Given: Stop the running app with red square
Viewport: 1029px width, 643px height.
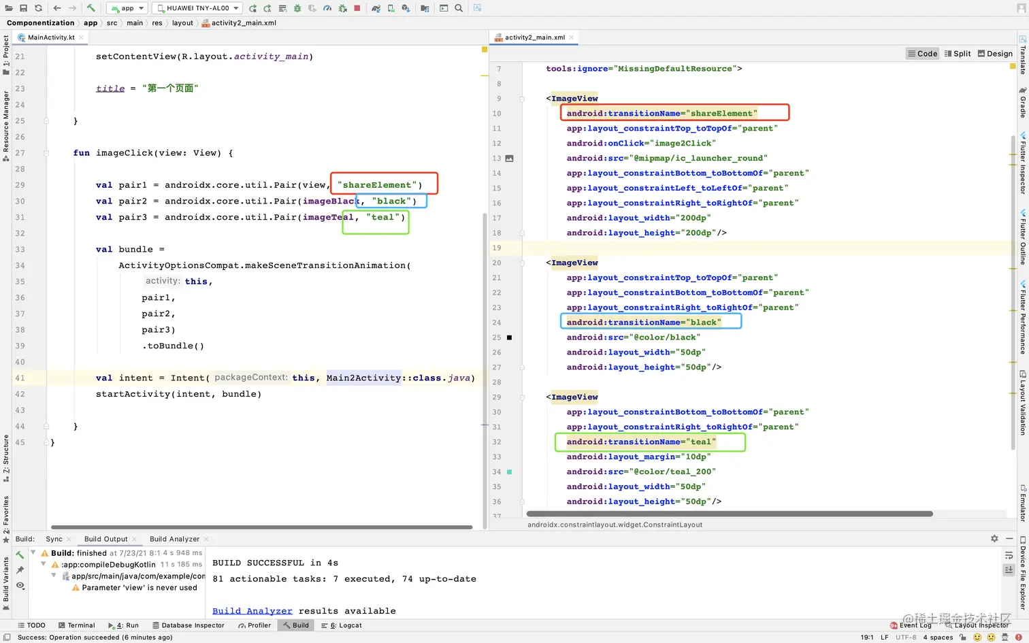Looking at the screenshot, I should pos(357,8).
